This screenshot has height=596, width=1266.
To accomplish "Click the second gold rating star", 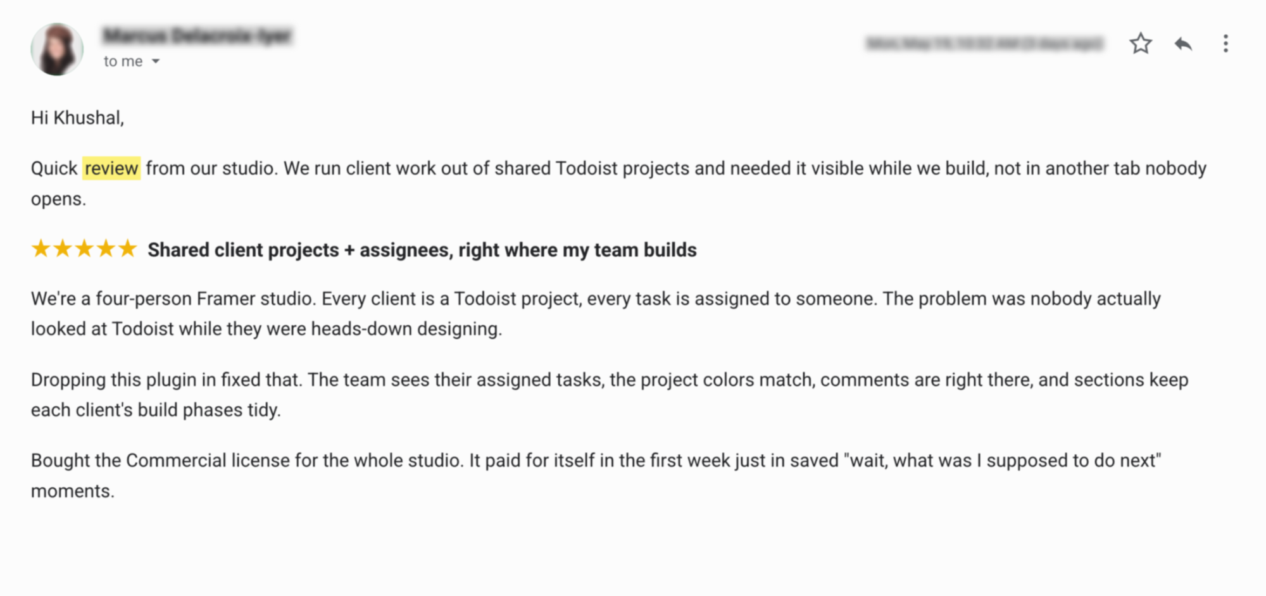I will click(63, 249).
